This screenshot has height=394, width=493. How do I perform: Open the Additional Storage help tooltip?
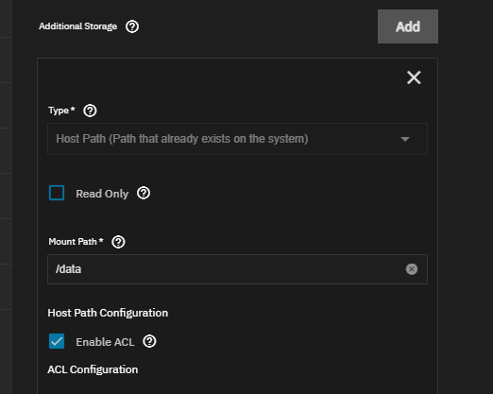point(132,26)
